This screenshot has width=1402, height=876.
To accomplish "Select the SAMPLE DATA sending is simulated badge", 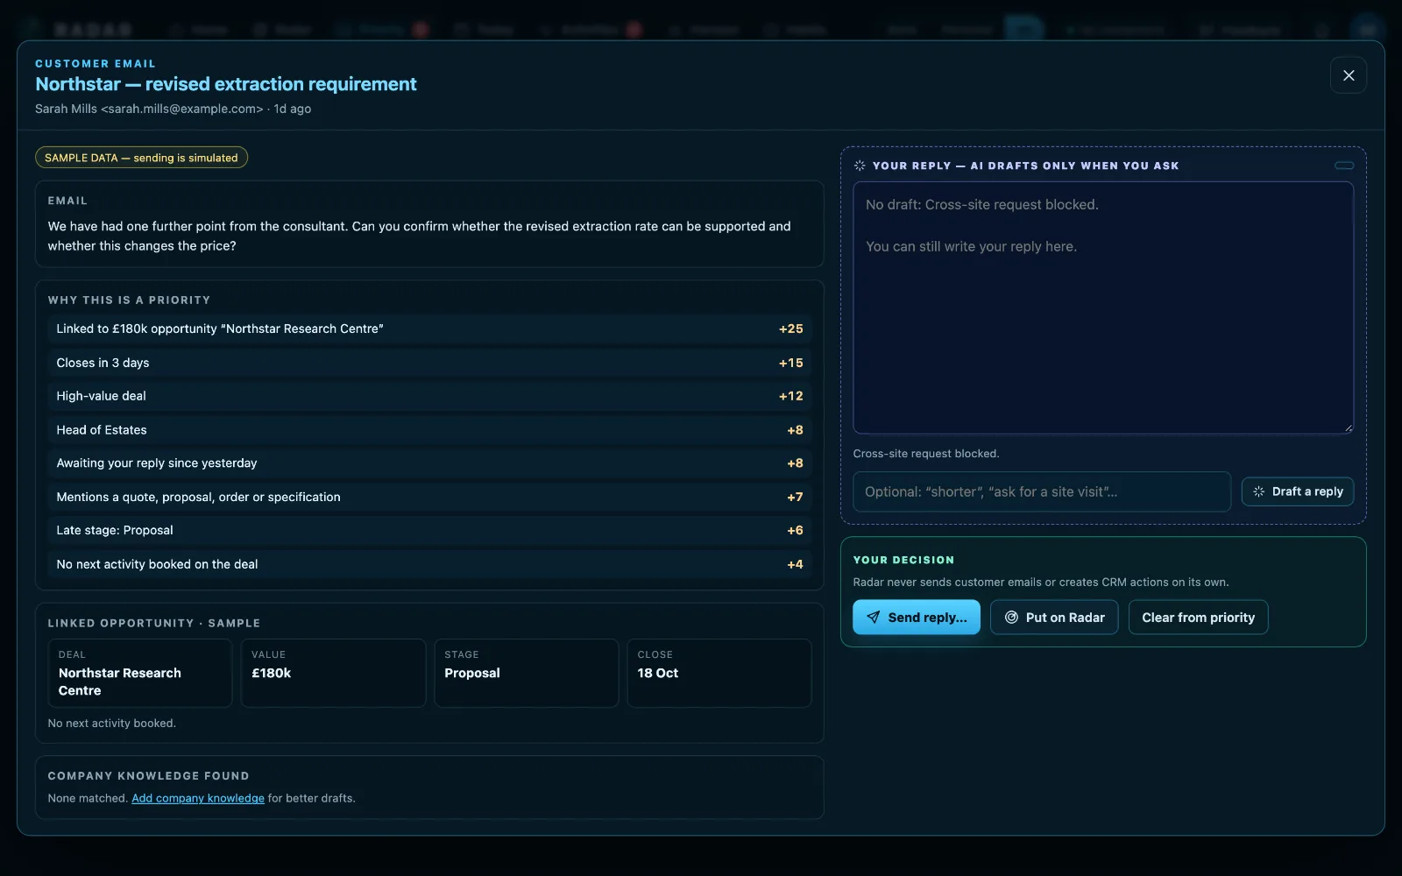I will pyautogui.click(x=141, y=158).
